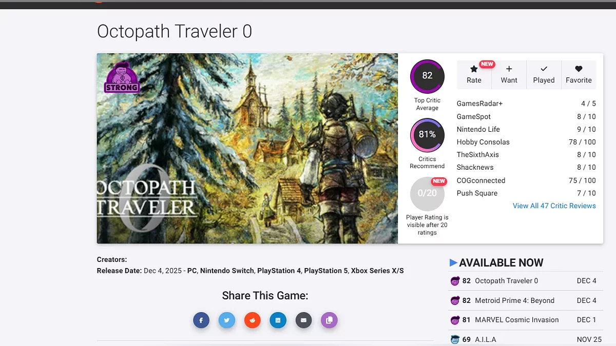Share the game on LinkedIn
The image size is (616, 346).
[x=278, y=320]
